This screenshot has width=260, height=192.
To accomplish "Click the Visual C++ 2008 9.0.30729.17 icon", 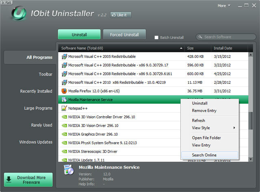I will pyautogui.click(x=64, y=65).
